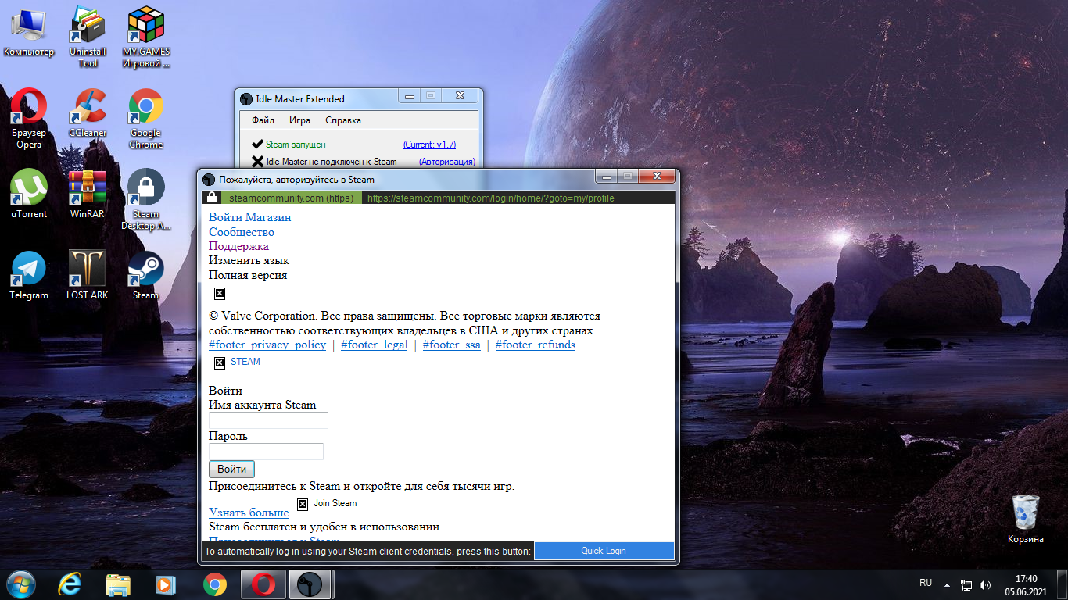This screenshot has height=600, width=1068.
Task: Click the Авторизация link in Idle Master
Action: 447,162
